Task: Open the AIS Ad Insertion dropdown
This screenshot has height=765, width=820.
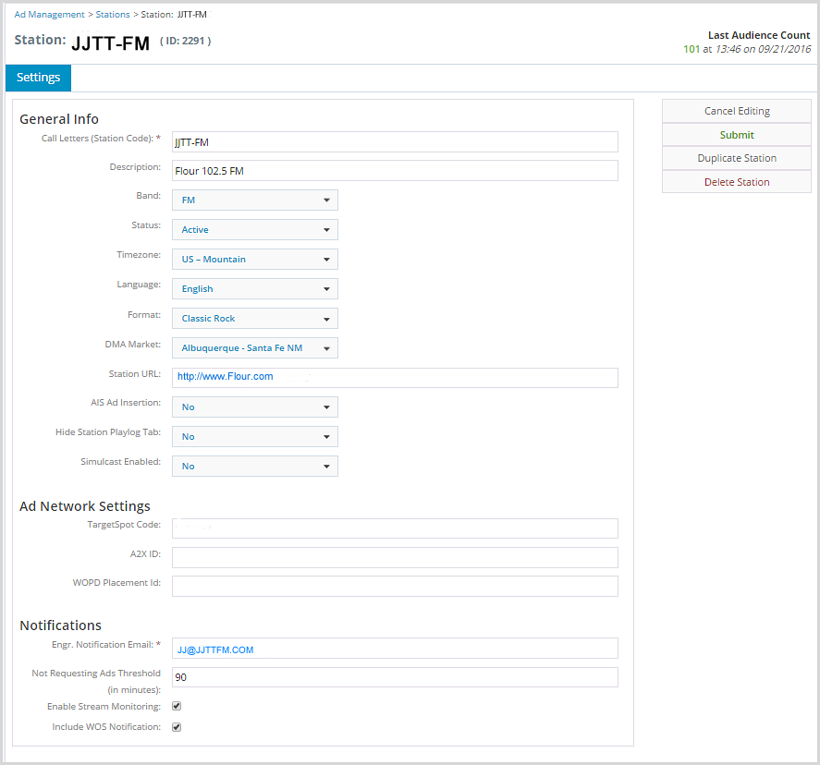Action: point(254,407)
